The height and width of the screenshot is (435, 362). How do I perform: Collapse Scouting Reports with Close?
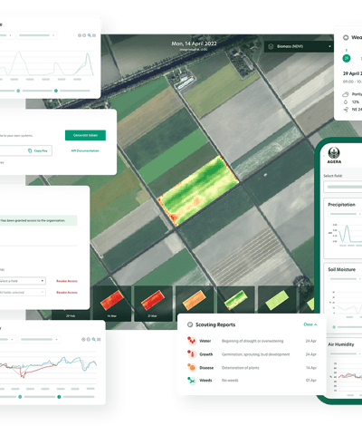click(x=310, y=324)
